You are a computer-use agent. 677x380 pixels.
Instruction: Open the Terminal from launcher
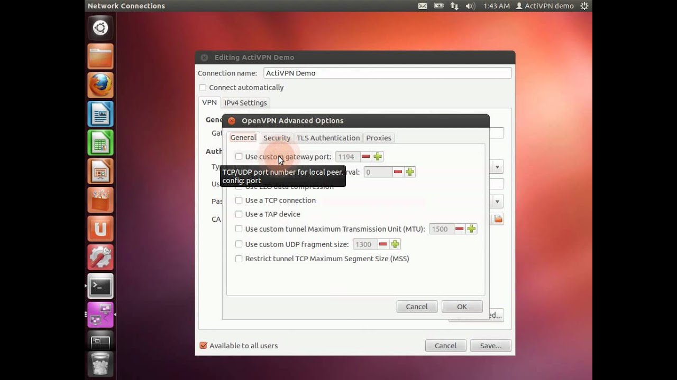point(100,286)
